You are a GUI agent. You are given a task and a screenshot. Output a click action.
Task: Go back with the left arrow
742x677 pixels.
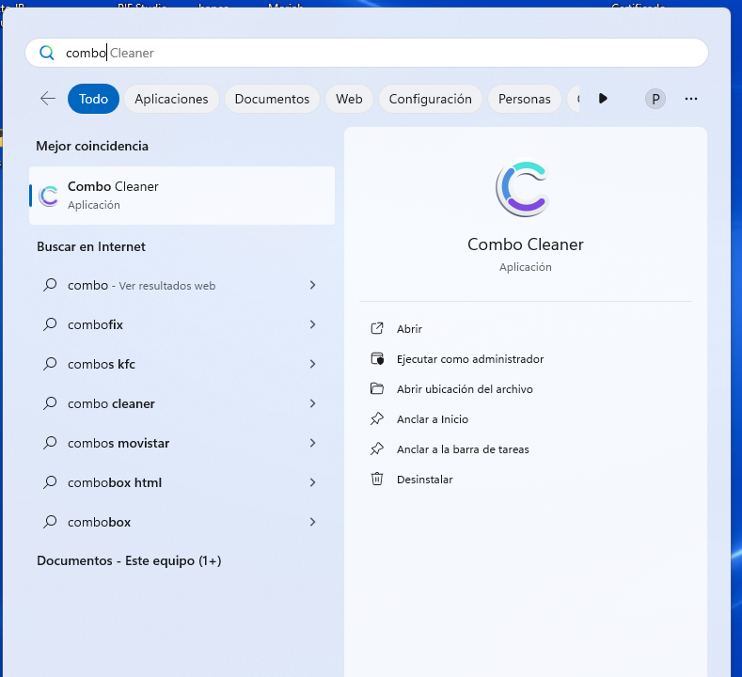coord(48,99)
